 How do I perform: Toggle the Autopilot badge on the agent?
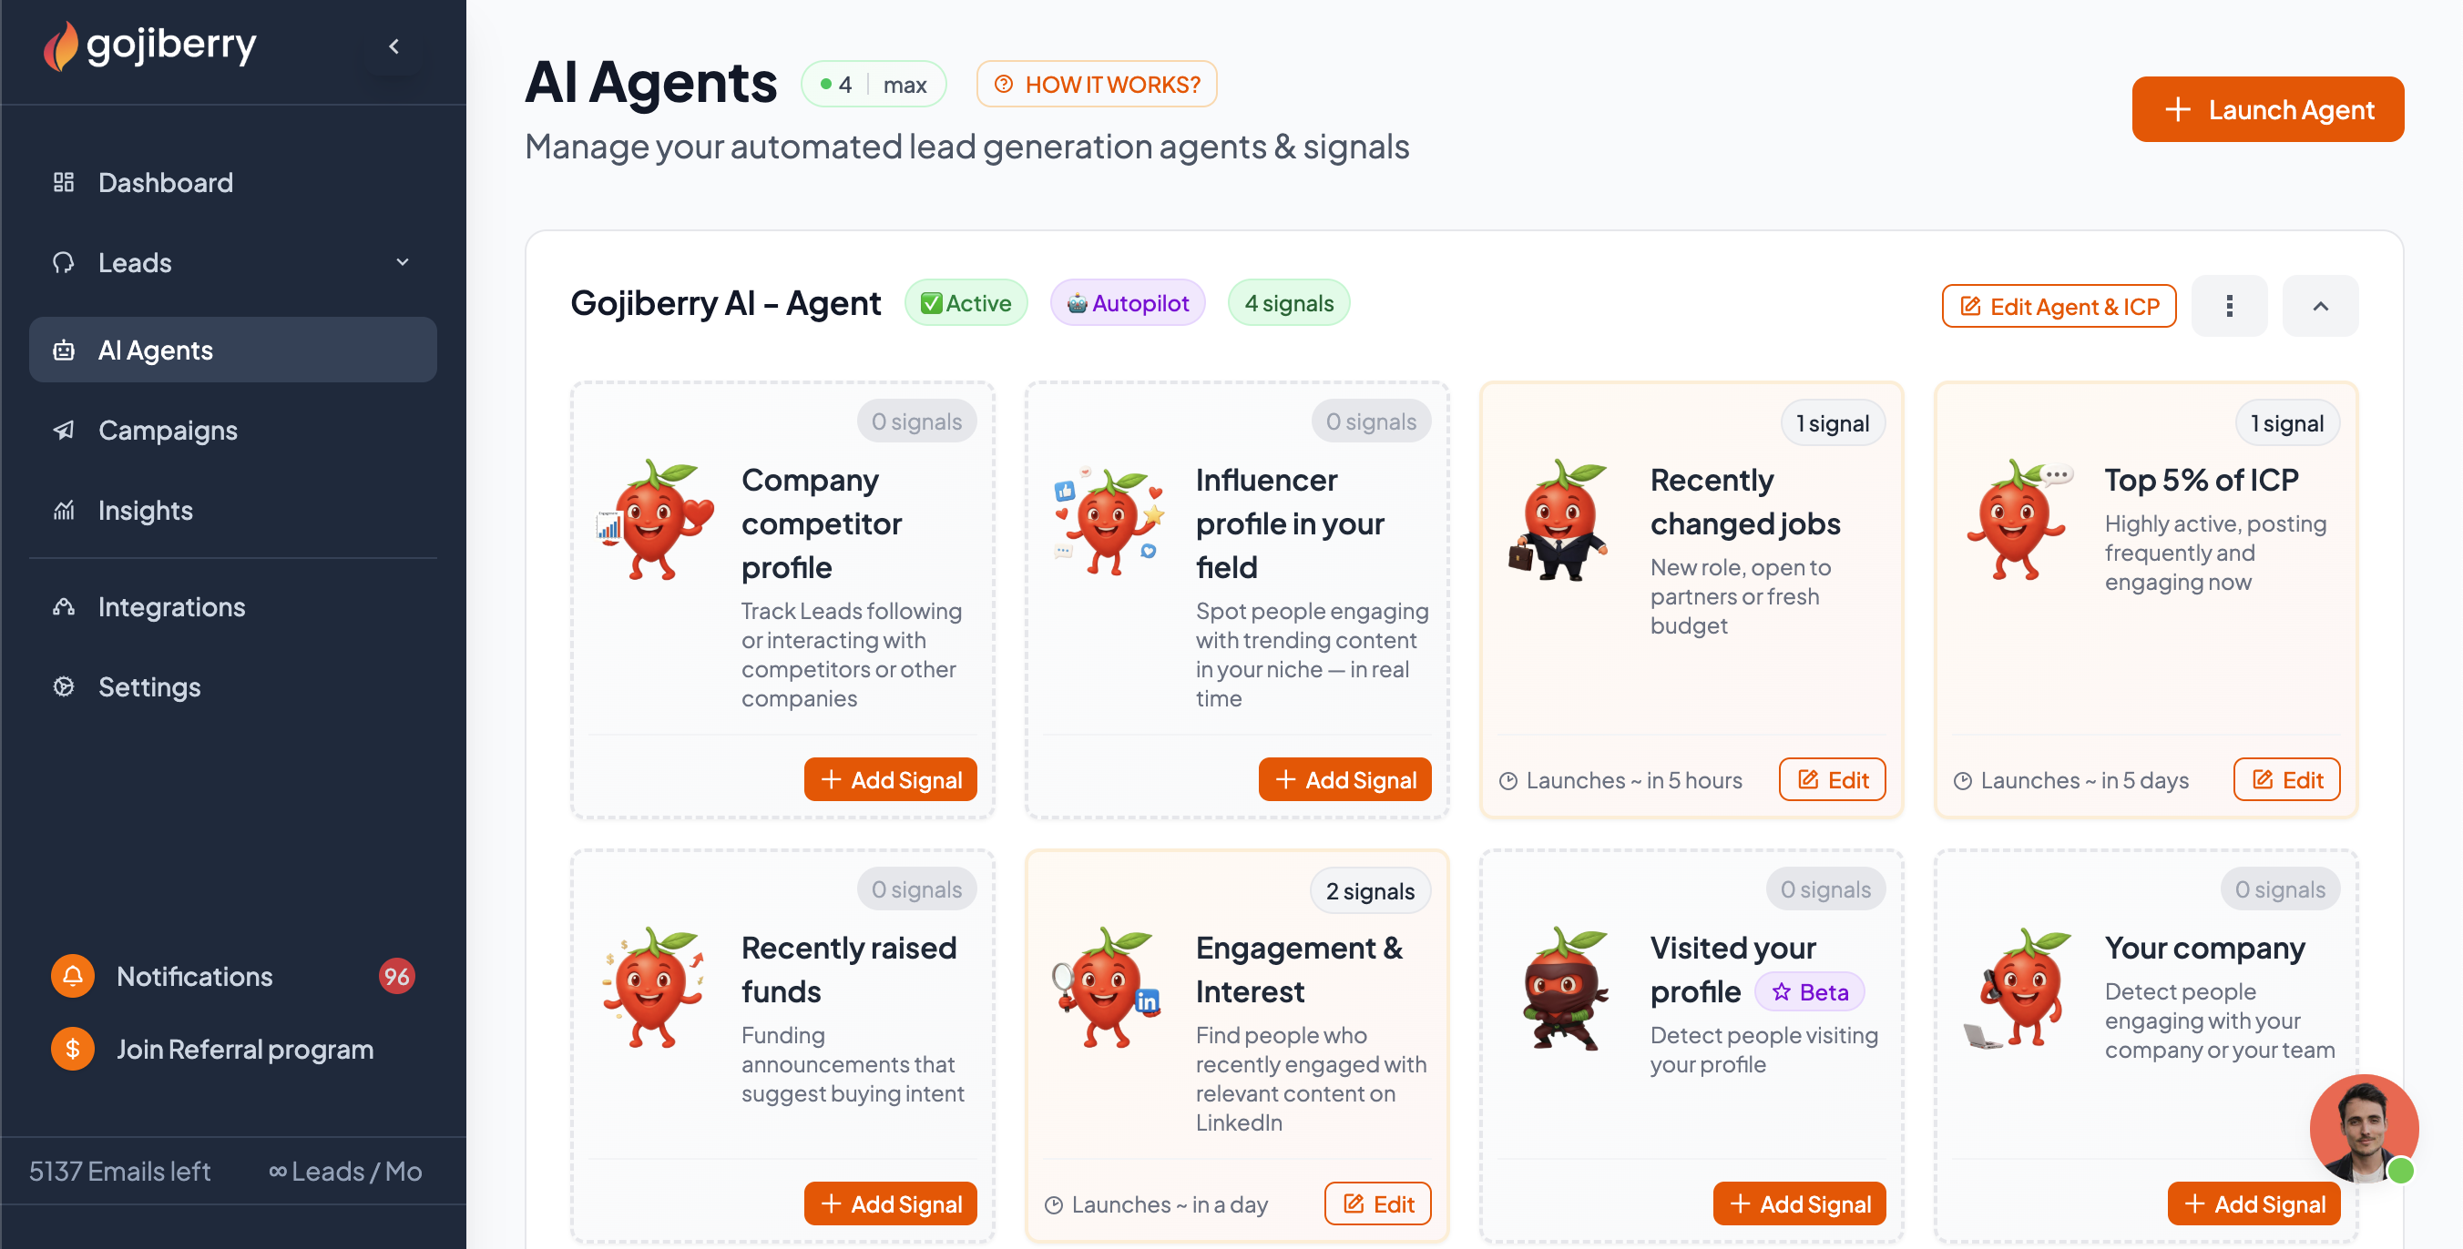click(x=1128, y=303)
